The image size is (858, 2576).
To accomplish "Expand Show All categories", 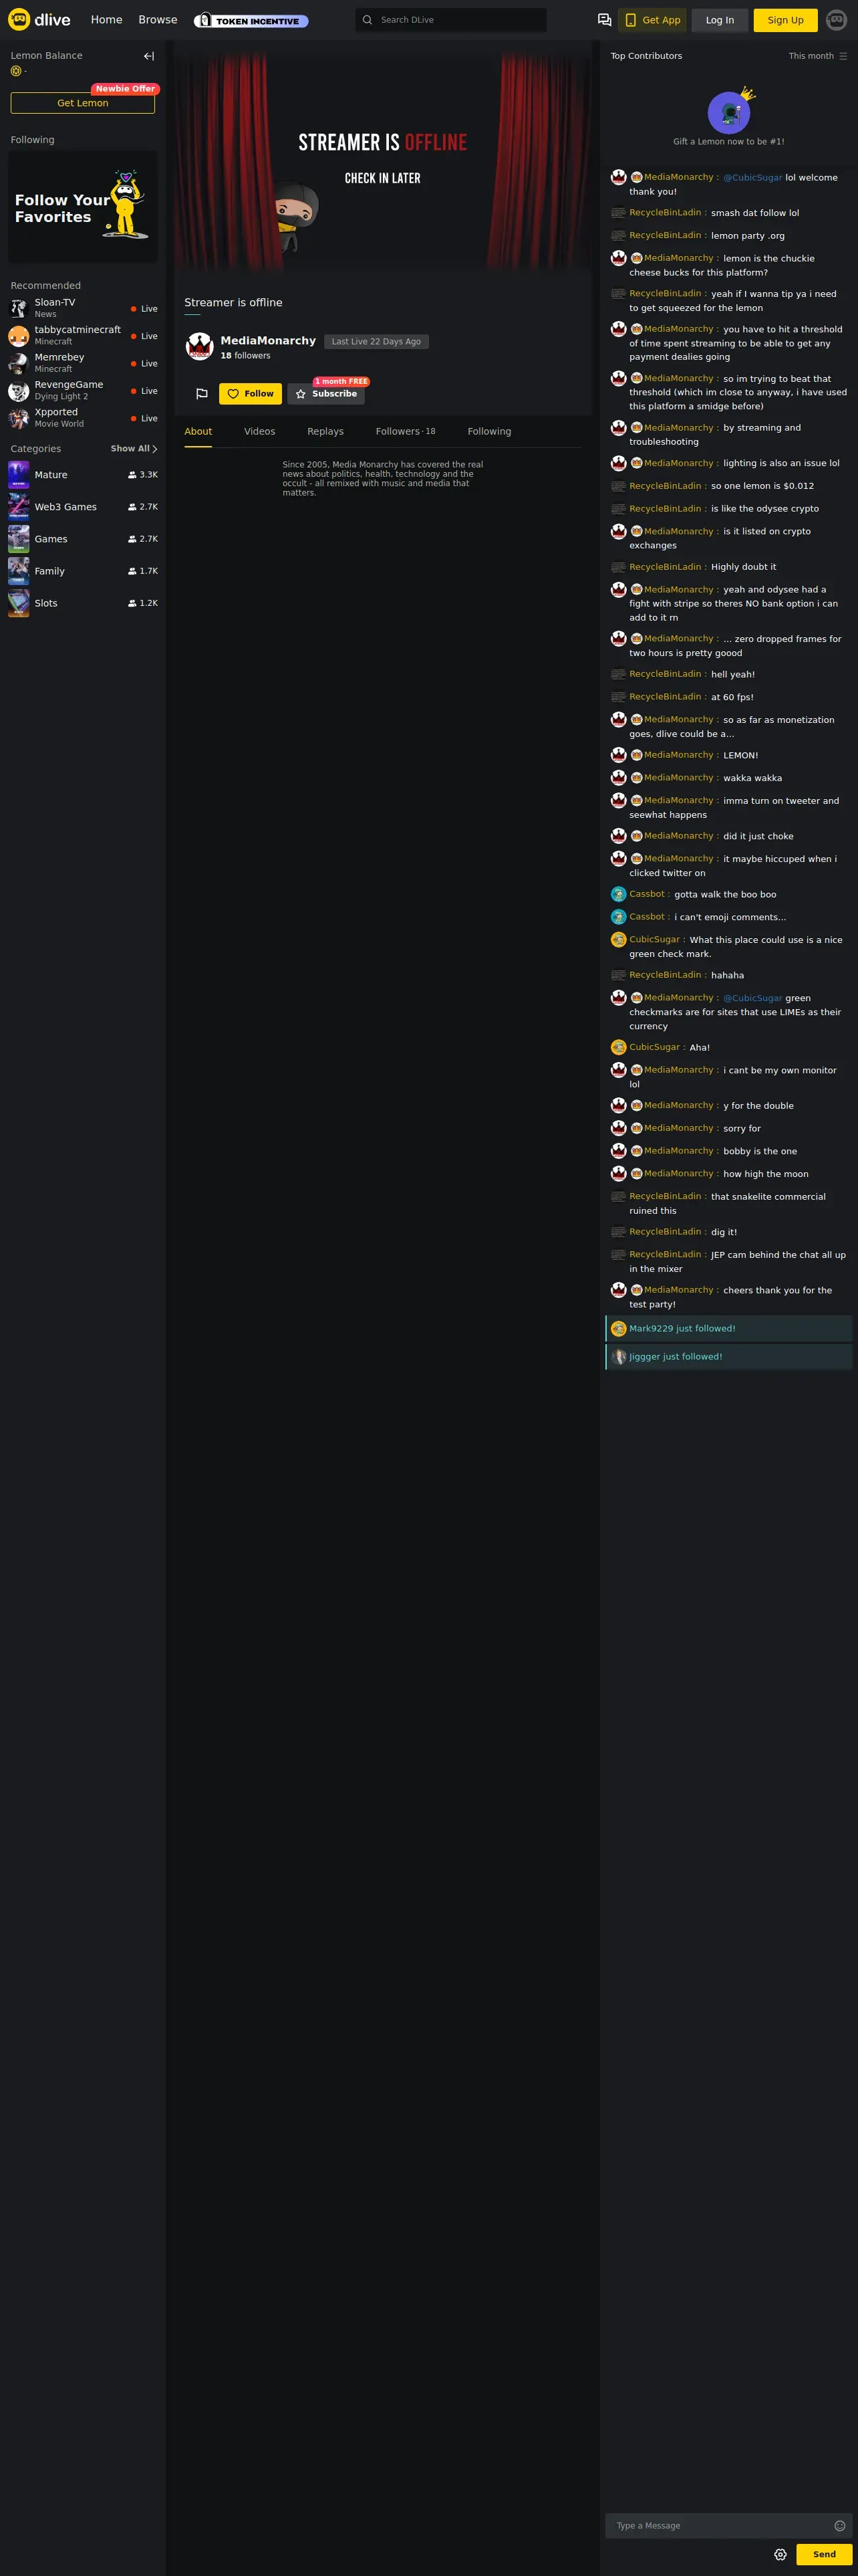I will (x=134, y=449).
